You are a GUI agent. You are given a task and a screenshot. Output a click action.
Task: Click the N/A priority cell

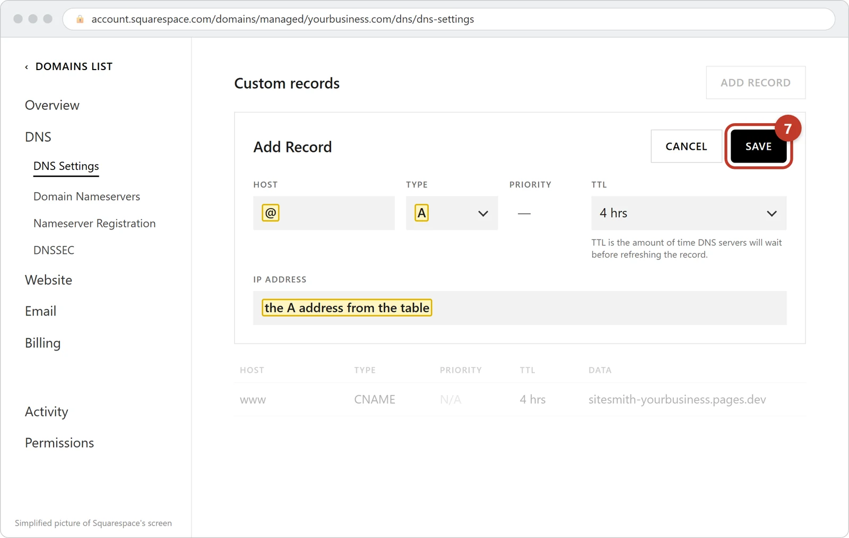450,399
